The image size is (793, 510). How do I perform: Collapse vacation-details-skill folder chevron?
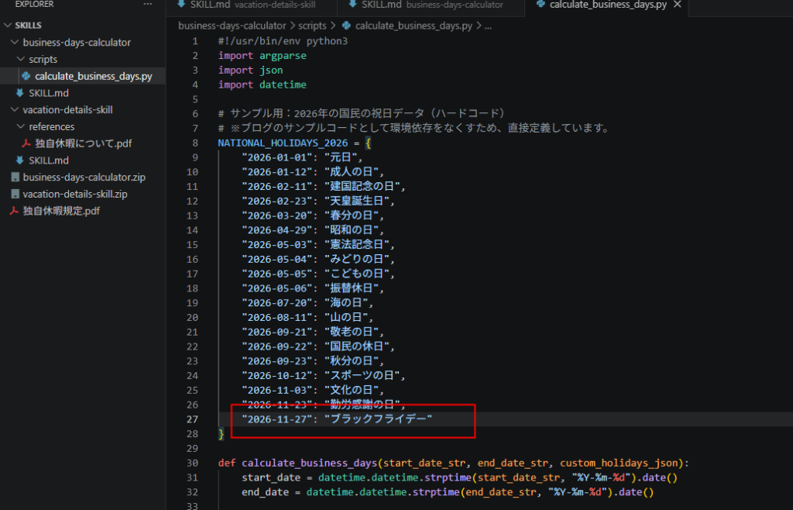tap(15, 110)
